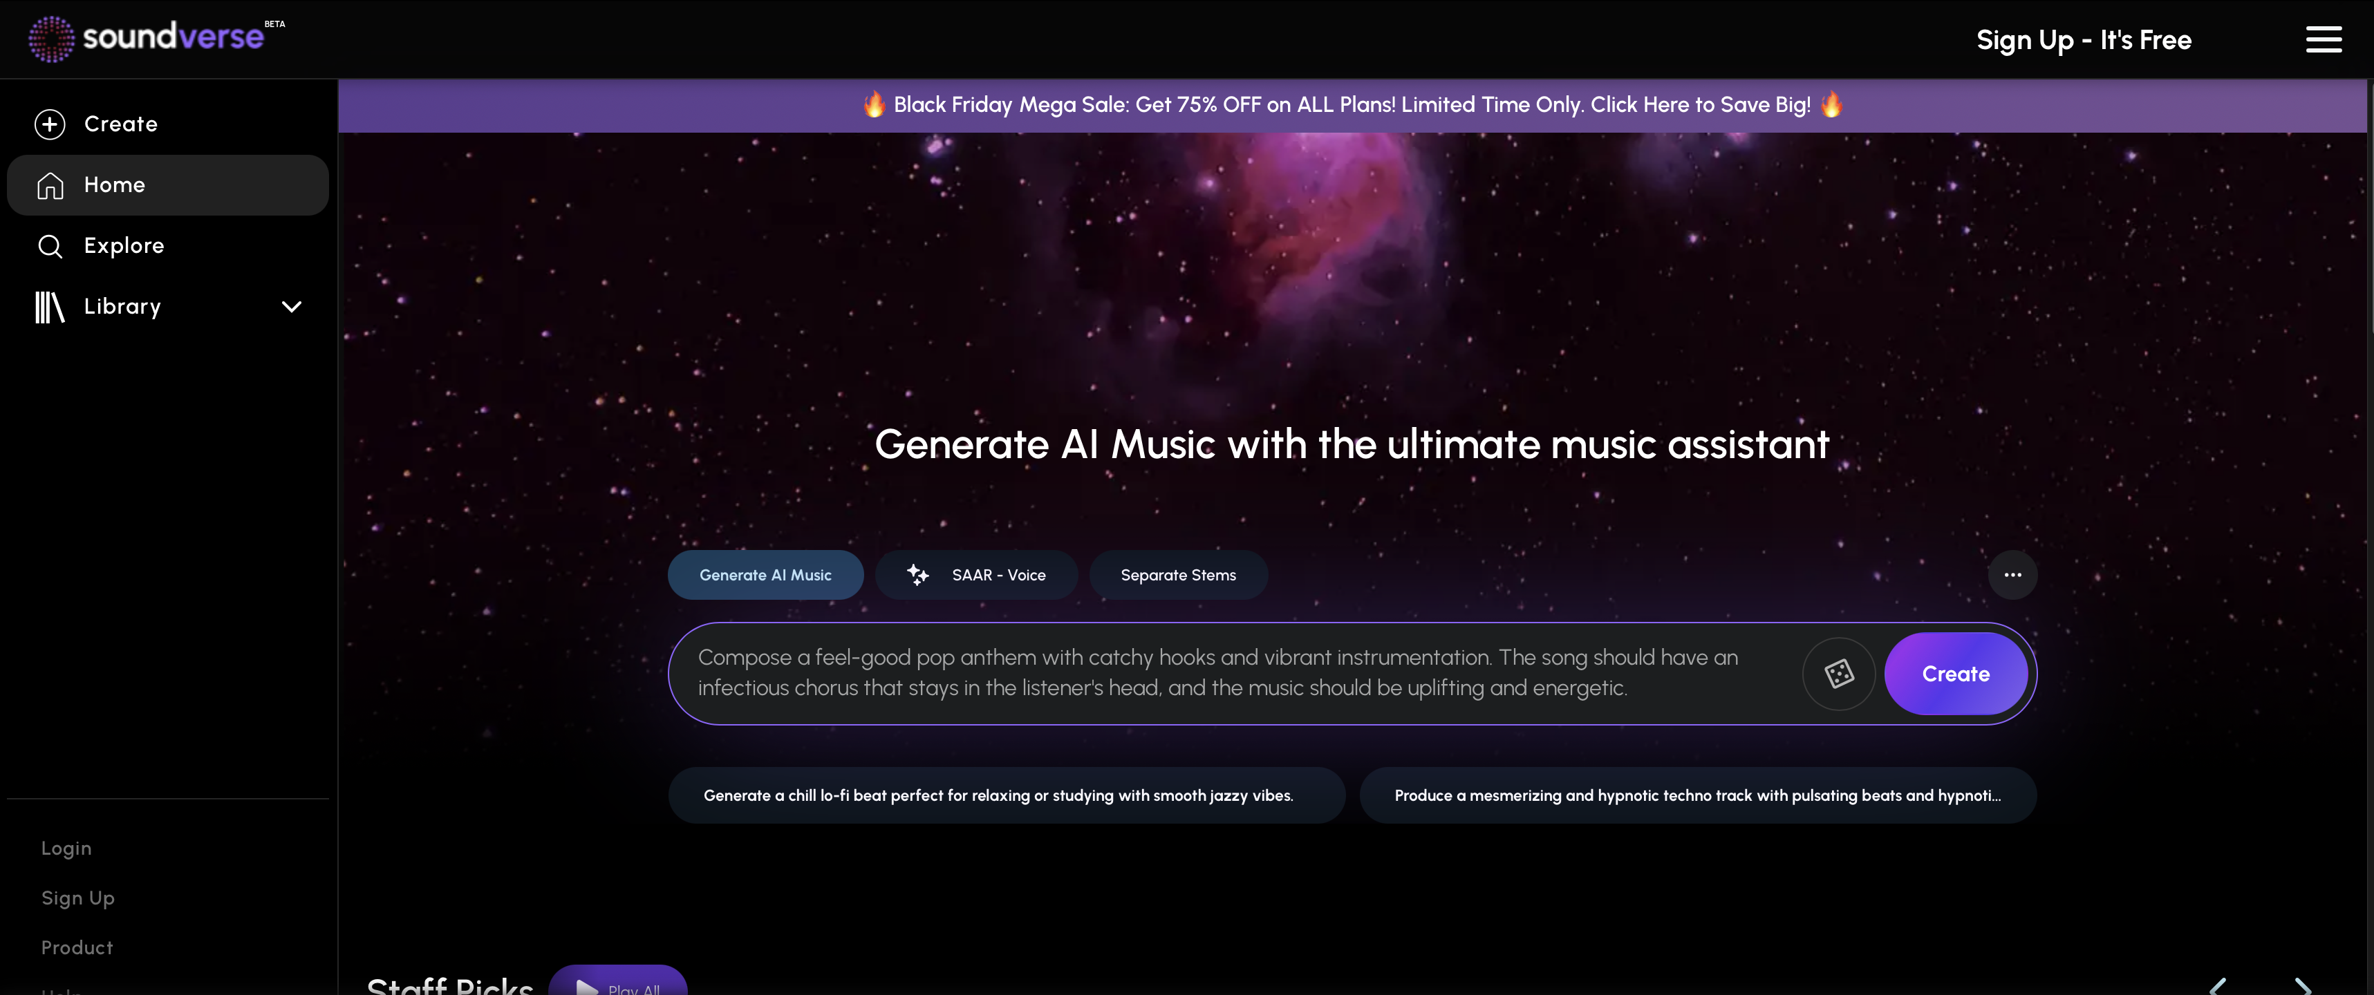The height and width of the screenshot is (995, 2374).
Task: Roll the dice icon for random prompt
Action: 1838,674
